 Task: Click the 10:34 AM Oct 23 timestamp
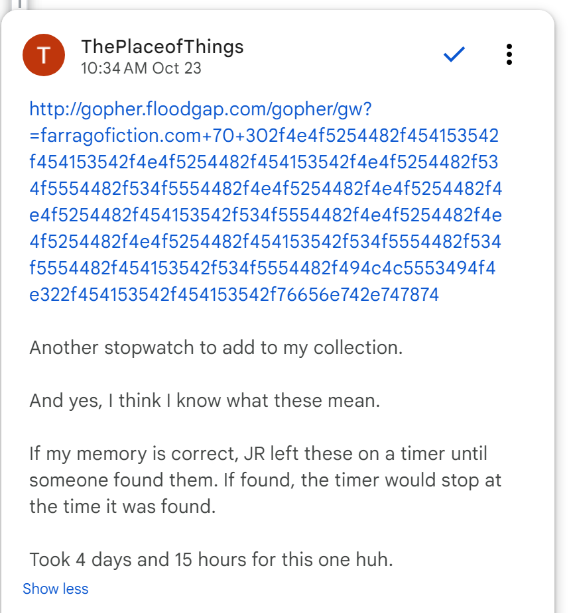141,68
